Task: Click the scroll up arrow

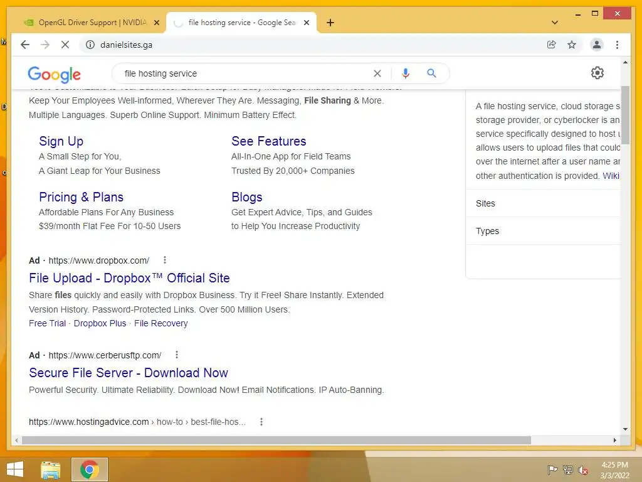Action: tap(625, 62)
